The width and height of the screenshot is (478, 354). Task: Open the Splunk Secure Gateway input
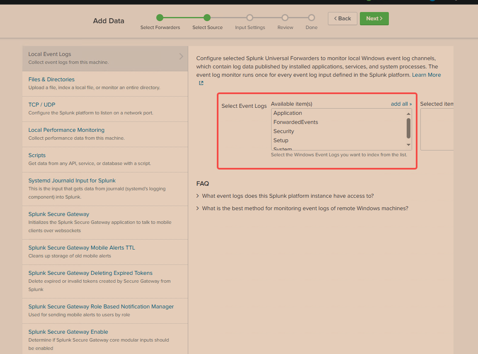tap(105, 223)
